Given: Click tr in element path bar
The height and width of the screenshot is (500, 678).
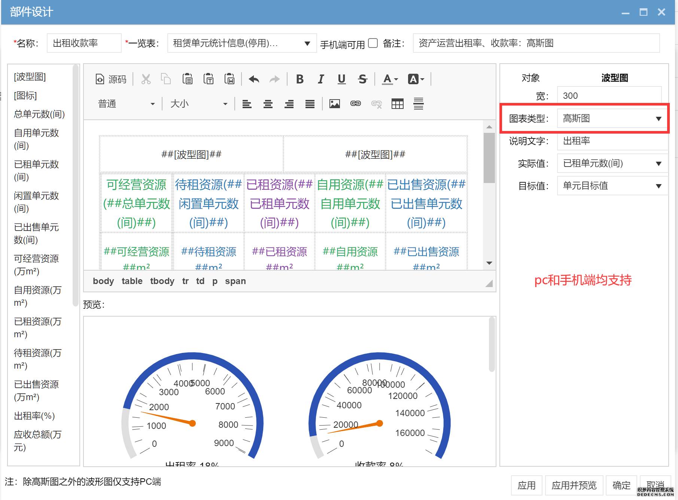Looking at the screenshot, I should pyautogui.click(x=185, y=281).
